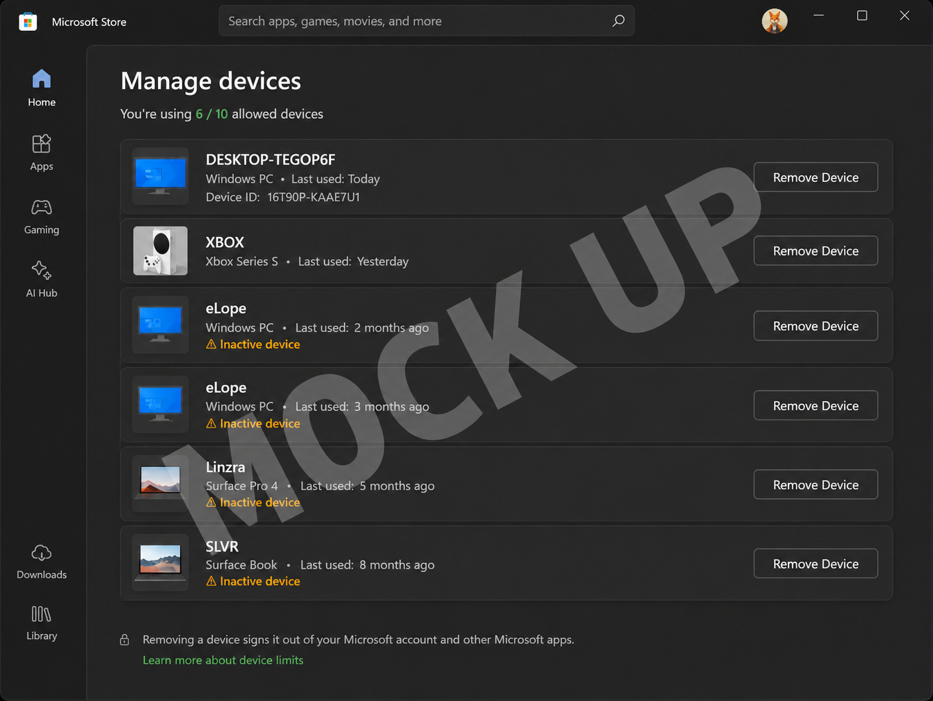Image resolution: width=933 pixels, height=701 pixels.
Task: Click the warning icon on SLVR device
Action: click(211, 581)
